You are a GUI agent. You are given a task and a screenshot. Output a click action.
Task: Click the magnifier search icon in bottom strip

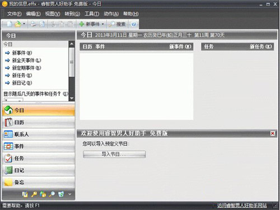[x=52, y=194]
